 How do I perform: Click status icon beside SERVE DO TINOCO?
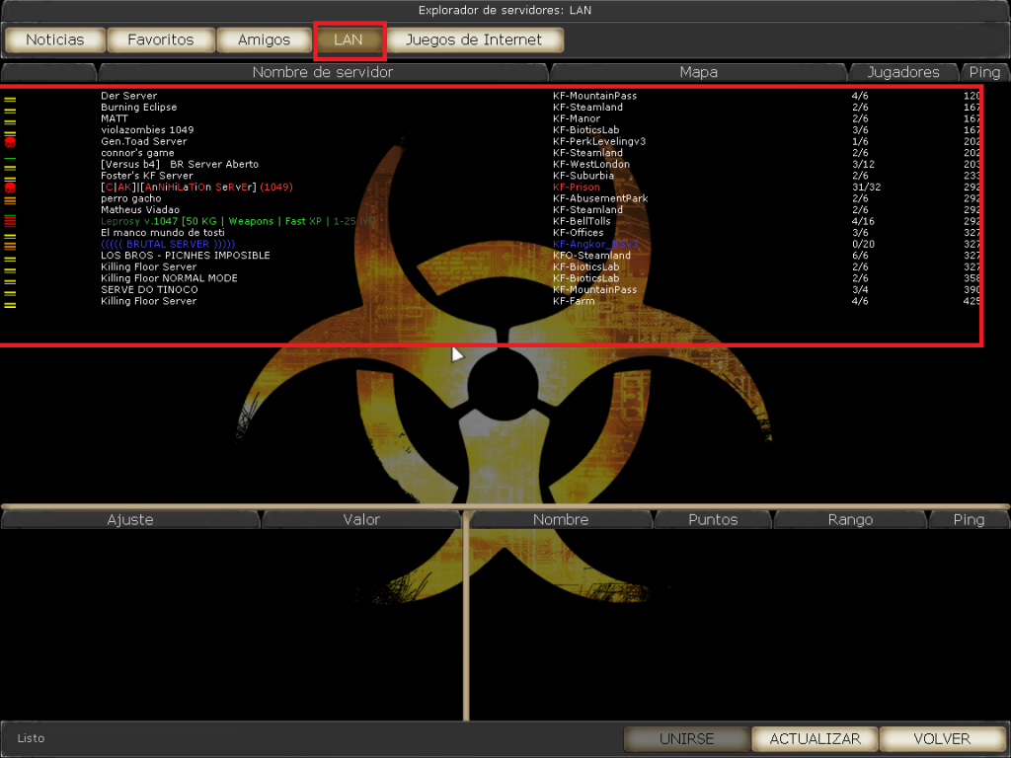(x=10, y=293)
